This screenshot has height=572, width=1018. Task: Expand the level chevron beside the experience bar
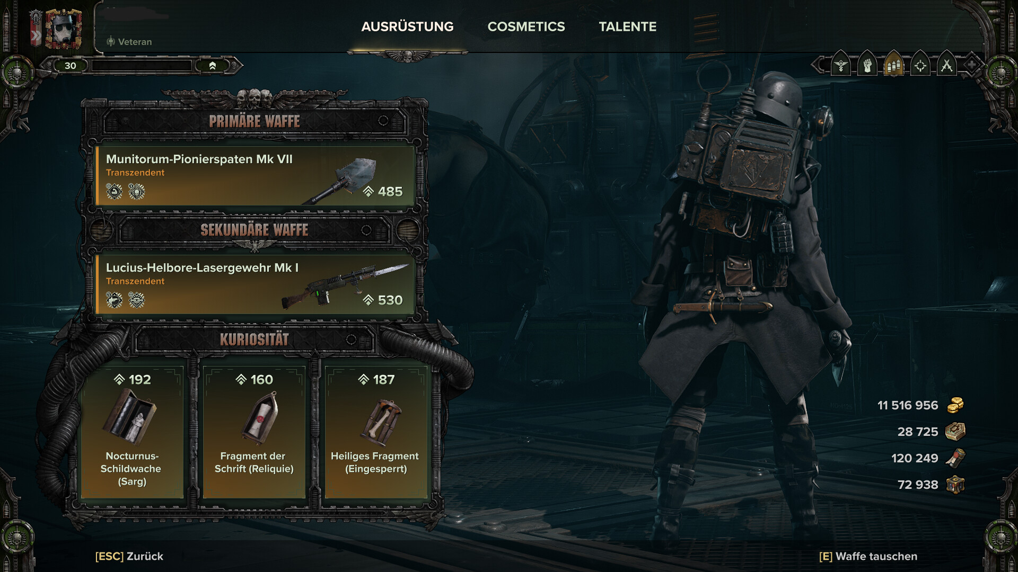213,66
